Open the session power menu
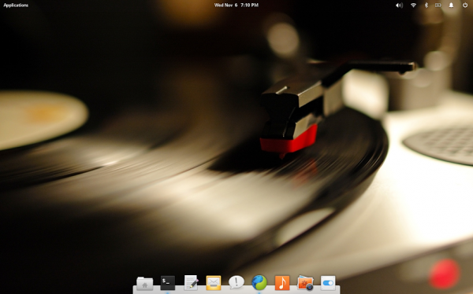The height and width of the screenshot is (294, 473). pyautogui.click(x=465, y=6)
